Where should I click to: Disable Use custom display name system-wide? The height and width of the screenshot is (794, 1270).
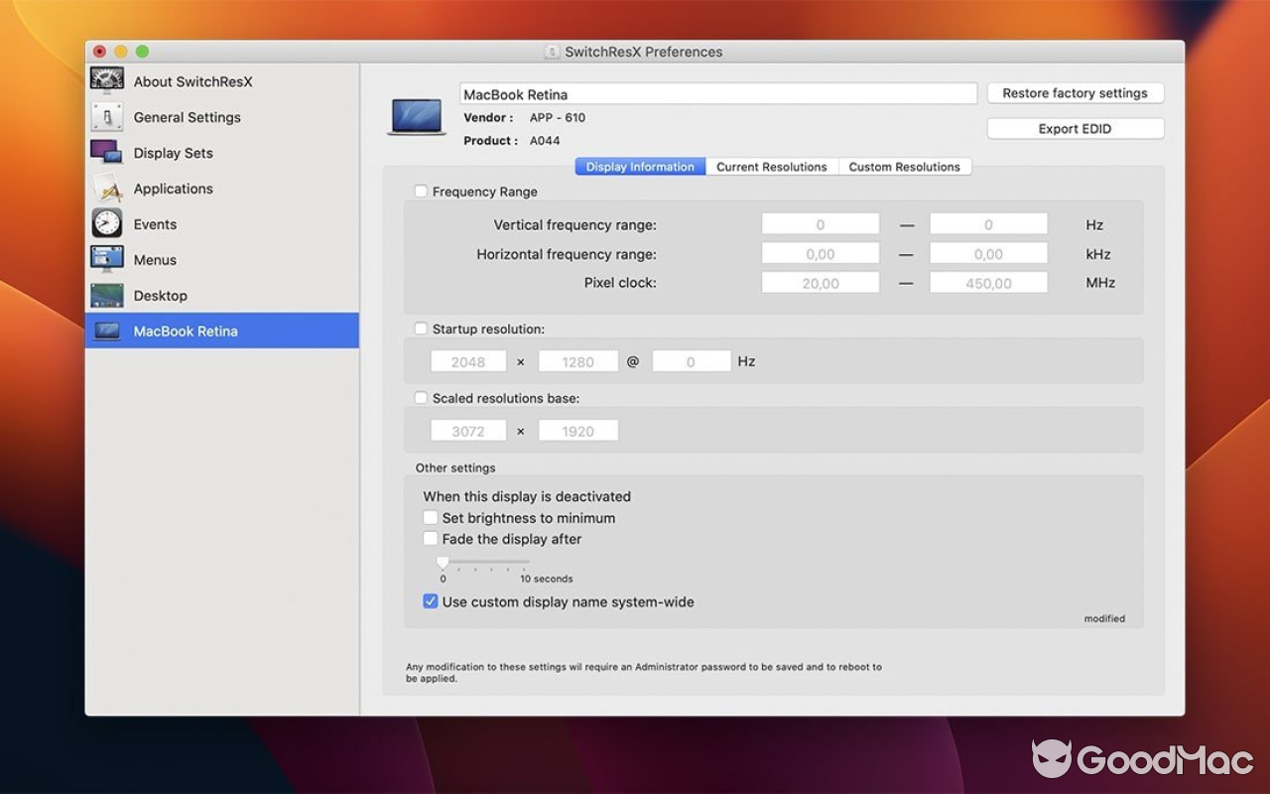(431, 601)
